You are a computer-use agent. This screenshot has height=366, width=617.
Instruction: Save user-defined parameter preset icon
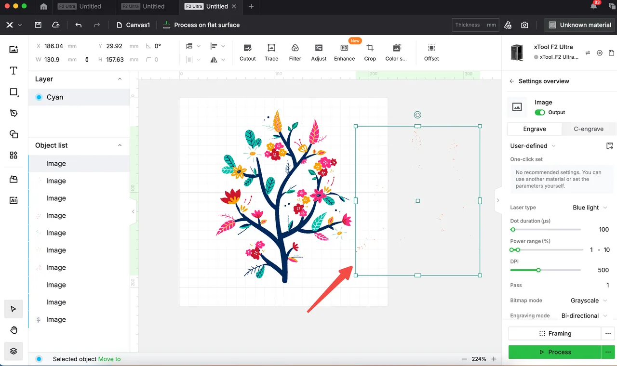[610, 146]
